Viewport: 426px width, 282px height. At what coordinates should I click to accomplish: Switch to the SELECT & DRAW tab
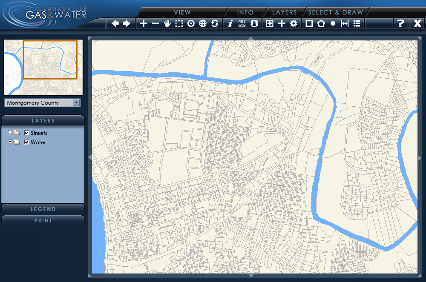pyautogui.click(x=336, y=12)
